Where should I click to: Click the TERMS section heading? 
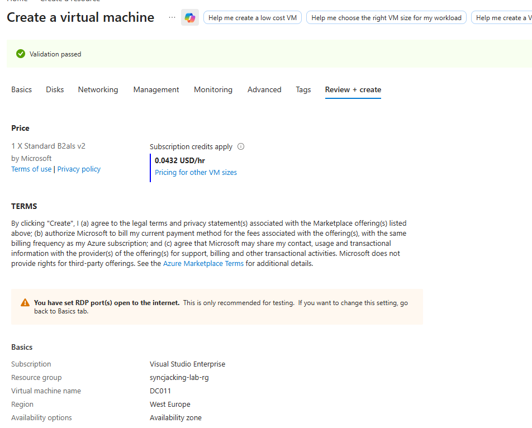tap(24, 206)
